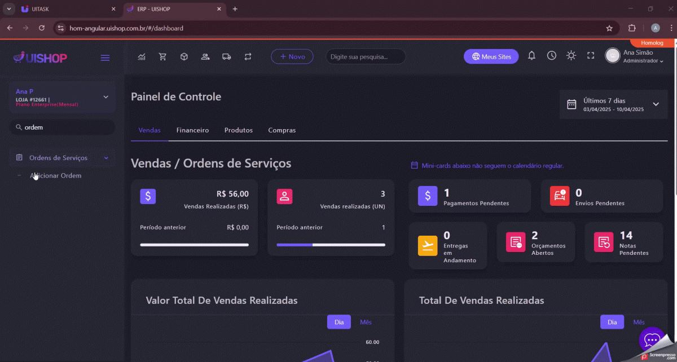
Task: Open the chat support bubble
Action: point(652,340)
